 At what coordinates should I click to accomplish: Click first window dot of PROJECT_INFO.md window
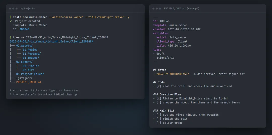154,9
